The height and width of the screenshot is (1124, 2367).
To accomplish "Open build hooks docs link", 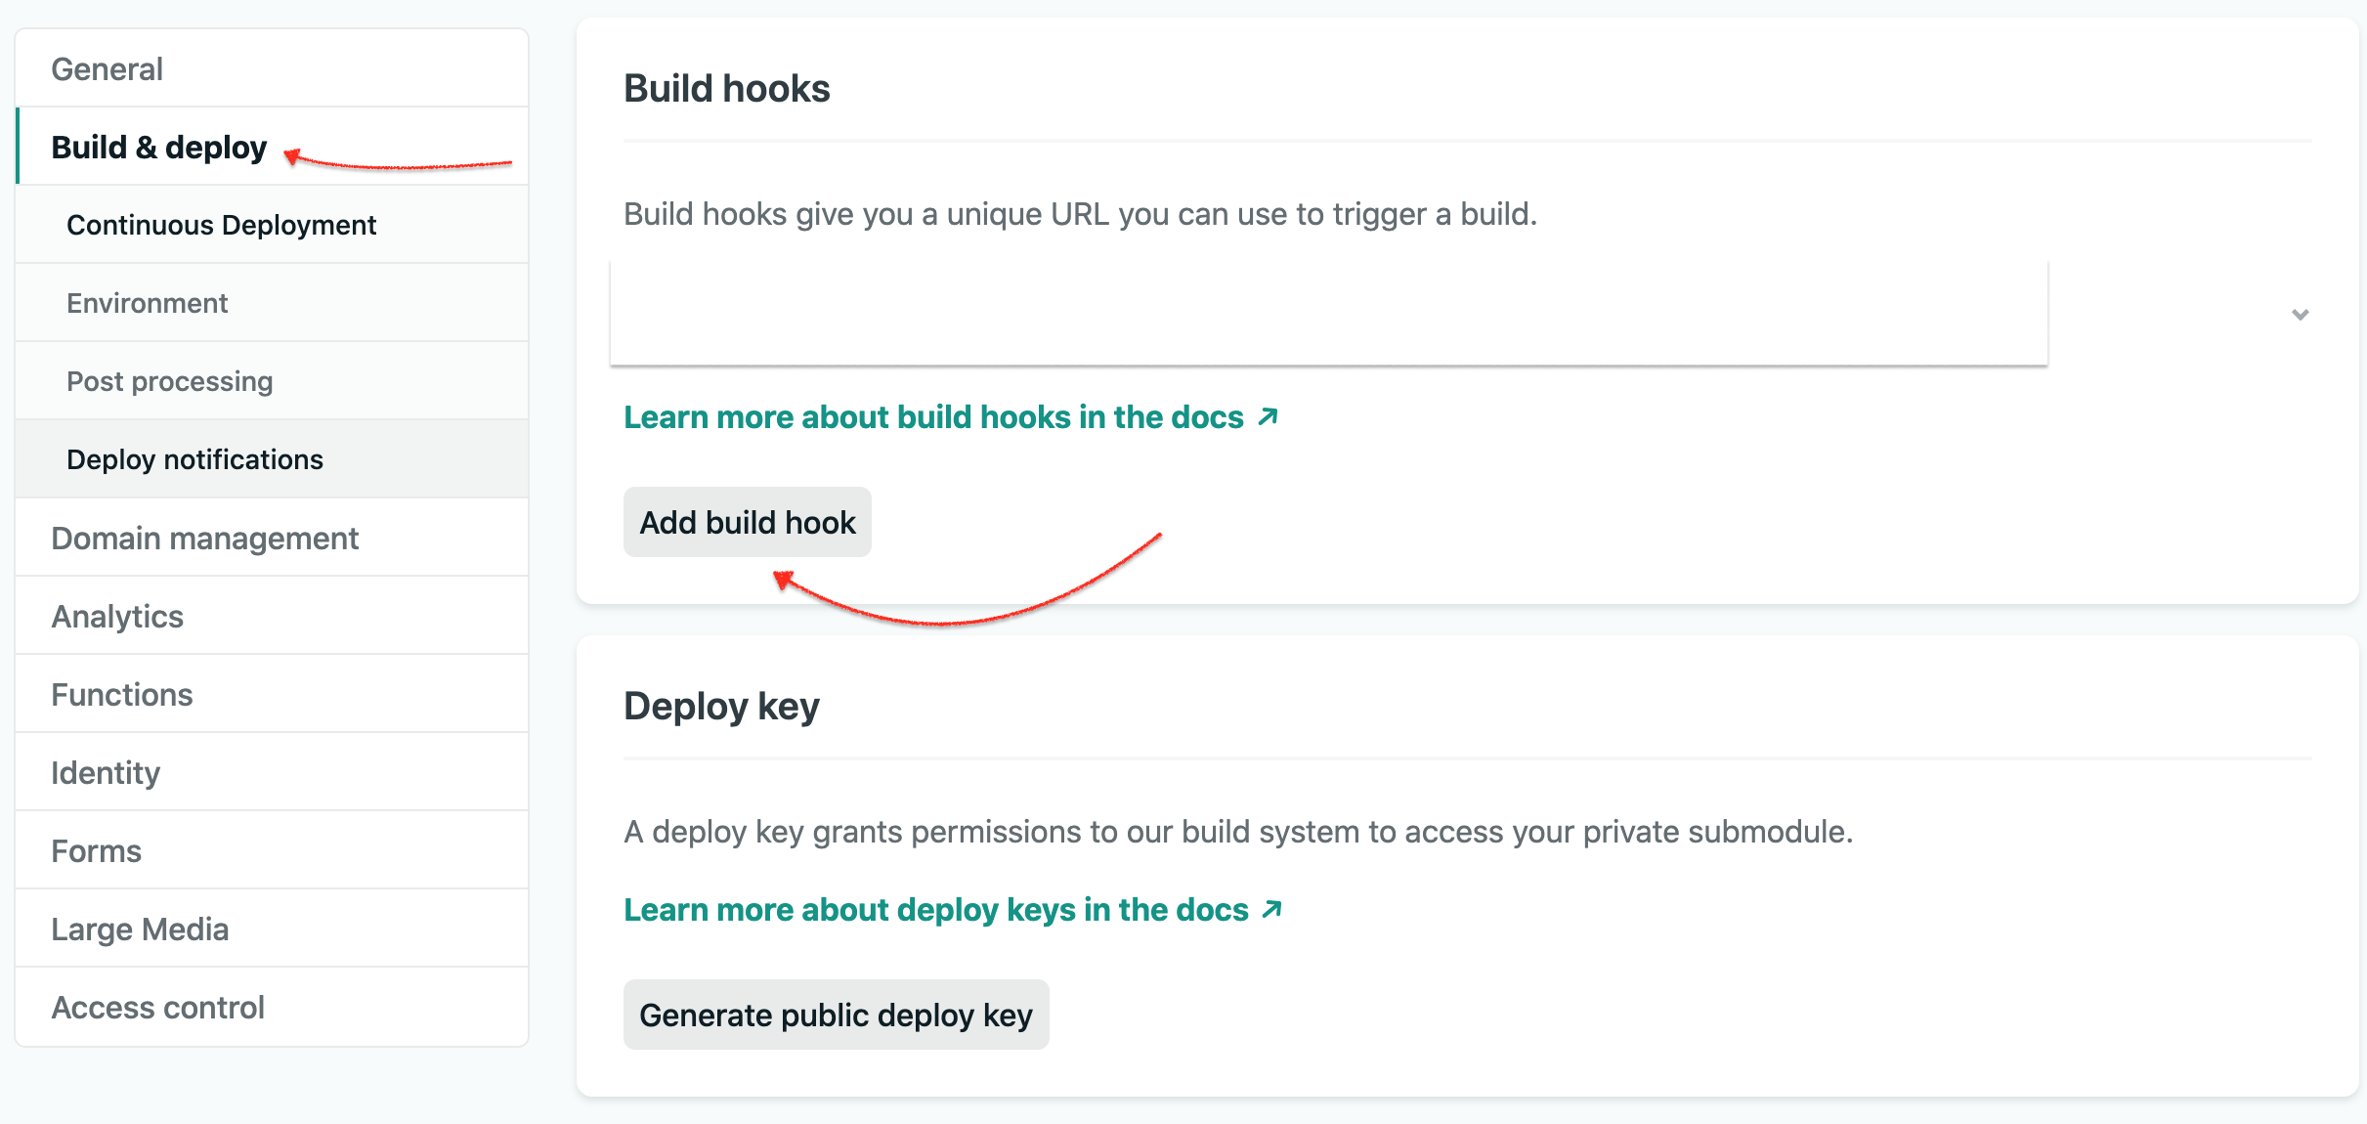I will (x=951, y=417).
